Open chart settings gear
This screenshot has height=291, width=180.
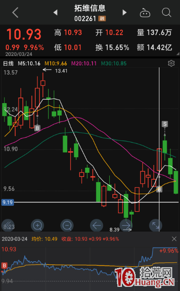click(x=171, y=63)
